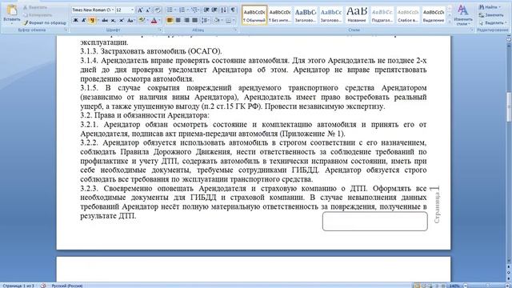
Task: Align text left
Action: 170,20
